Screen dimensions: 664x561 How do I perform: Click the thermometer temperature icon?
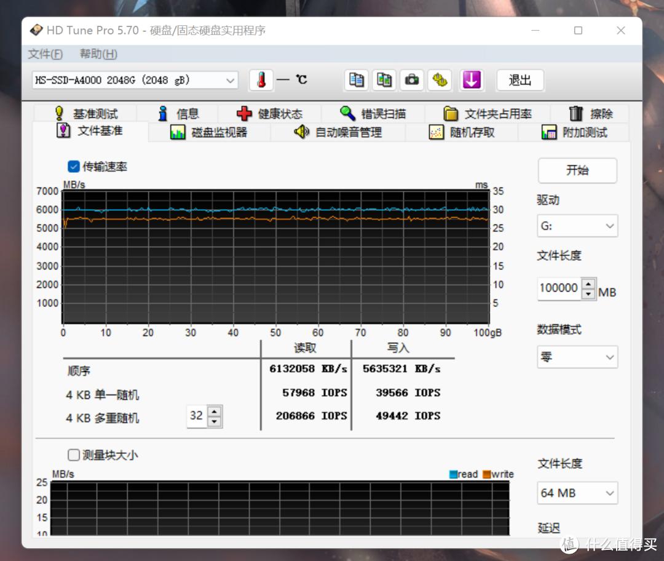pyautogui.click(x=261, y=80)
